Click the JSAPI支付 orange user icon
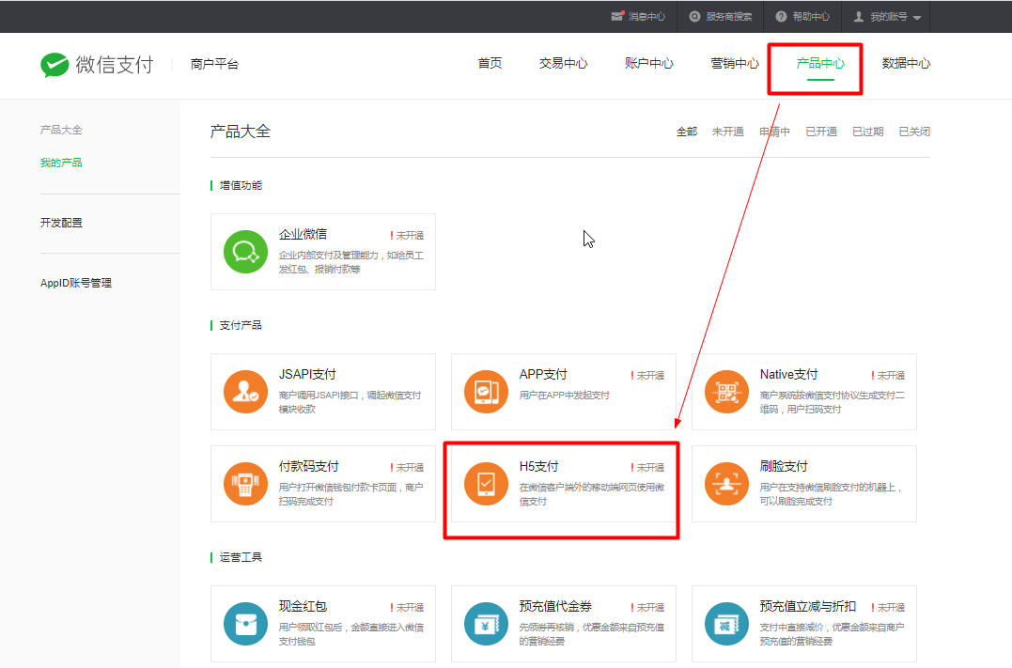 (x=245, y=392)
